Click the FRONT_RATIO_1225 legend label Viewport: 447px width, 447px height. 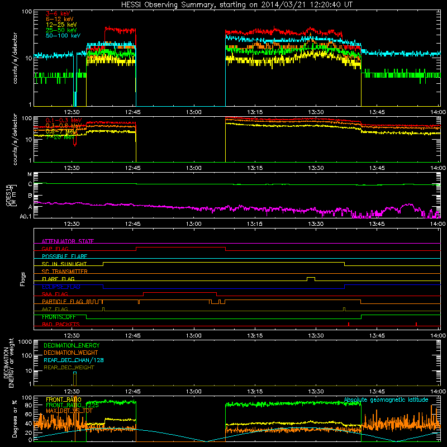72,405
